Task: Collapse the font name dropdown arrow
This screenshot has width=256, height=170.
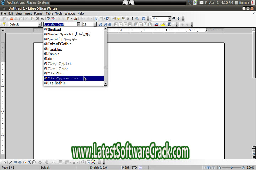Action: pyautogui.click(x=79, y=24)
